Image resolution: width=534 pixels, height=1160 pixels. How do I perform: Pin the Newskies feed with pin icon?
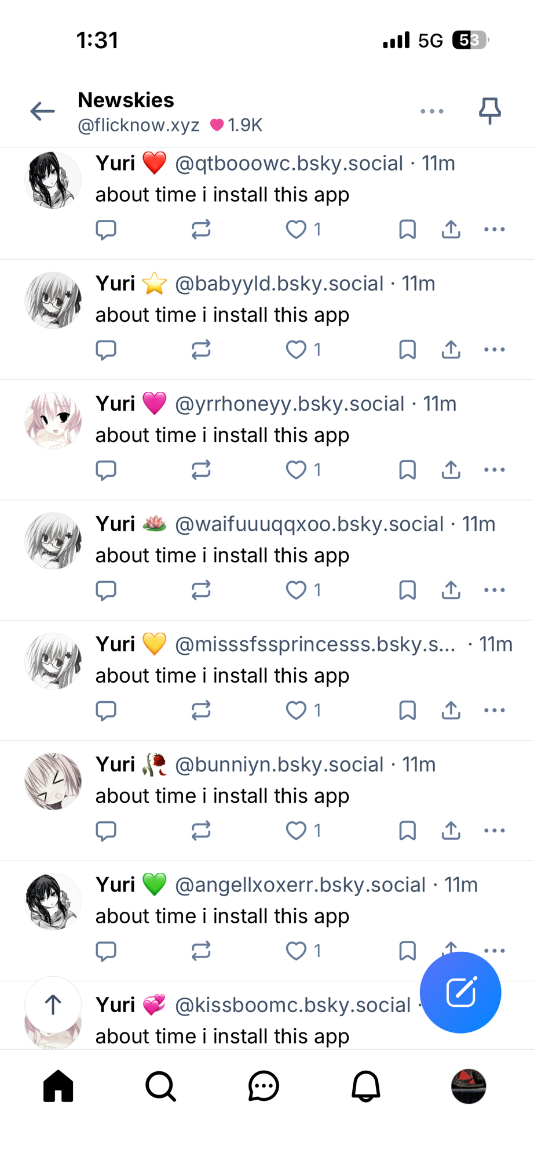[489, 110]
